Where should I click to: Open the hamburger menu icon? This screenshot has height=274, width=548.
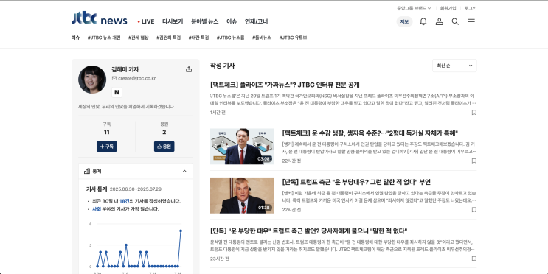coord(471,21)
